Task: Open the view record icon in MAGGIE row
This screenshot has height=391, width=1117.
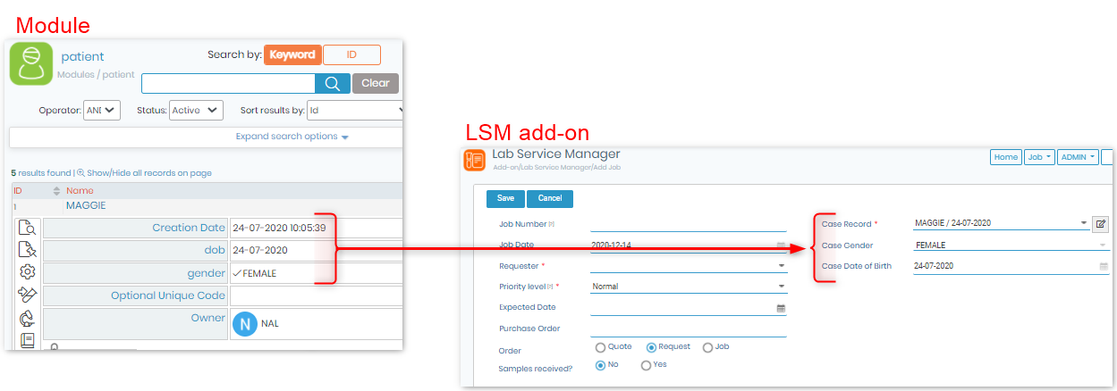Action: coord(28,227)
